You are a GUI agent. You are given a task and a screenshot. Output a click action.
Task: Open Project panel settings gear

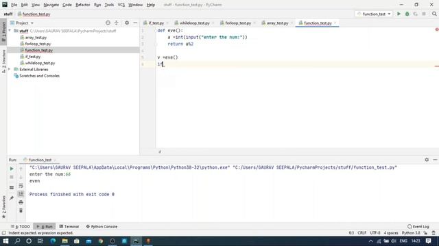pos(127,23)
